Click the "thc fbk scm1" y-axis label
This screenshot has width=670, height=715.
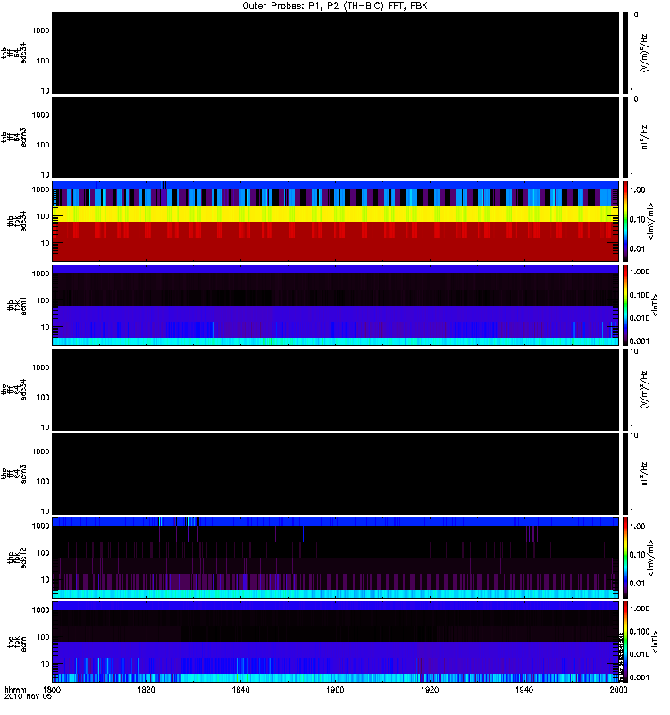[x=17, y=642]
